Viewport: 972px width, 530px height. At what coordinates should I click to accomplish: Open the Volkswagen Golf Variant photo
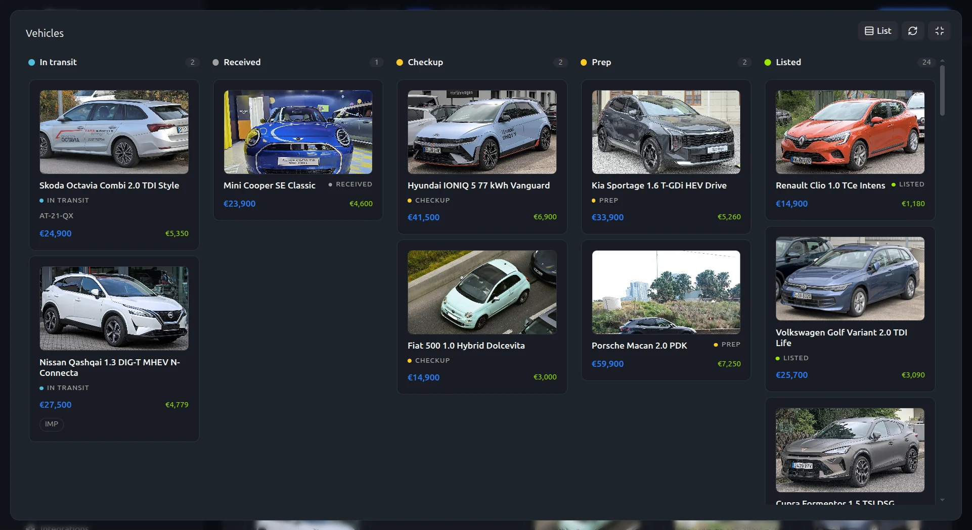click(x=850, y=278)
